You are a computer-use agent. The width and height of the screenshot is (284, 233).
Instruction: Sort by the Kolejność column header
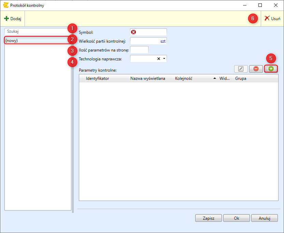195,78
